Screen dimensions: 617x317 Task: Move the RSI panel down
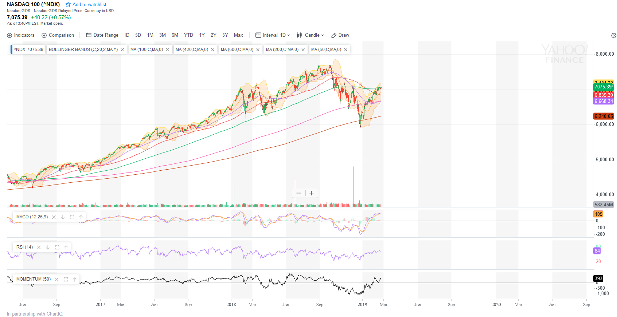[48, 247]
